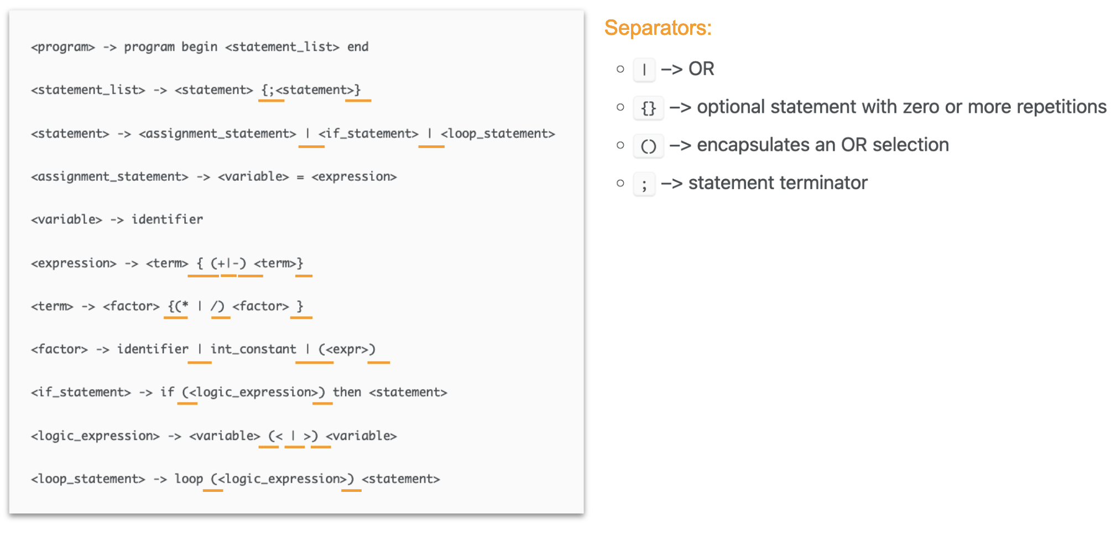Click the <loop_statement> rule name at line start
1116x535 pixels.
point(88,479)
